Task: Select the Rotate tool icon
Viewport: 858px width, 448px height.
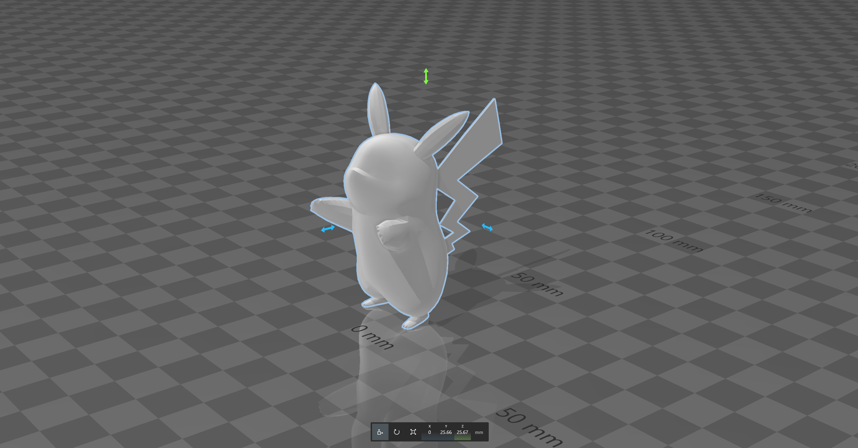Action: 396,432
